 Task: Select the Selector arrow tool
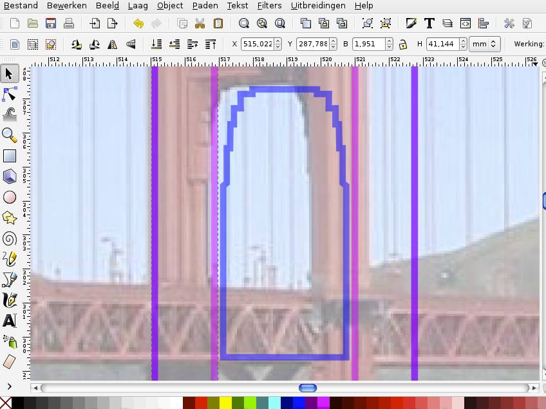(x=10, y=73)
